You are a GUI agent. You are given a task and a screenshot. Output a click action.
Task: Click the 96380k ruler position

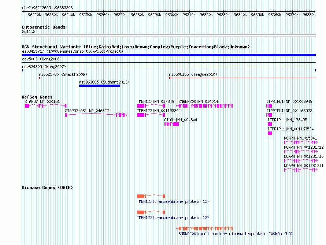click(x=309, y=15)
